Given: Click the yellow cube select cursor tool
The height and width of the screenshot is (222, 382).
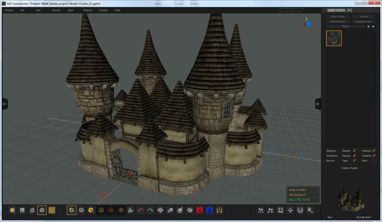Looking at the screenshot, I should [x=91, y=210].
